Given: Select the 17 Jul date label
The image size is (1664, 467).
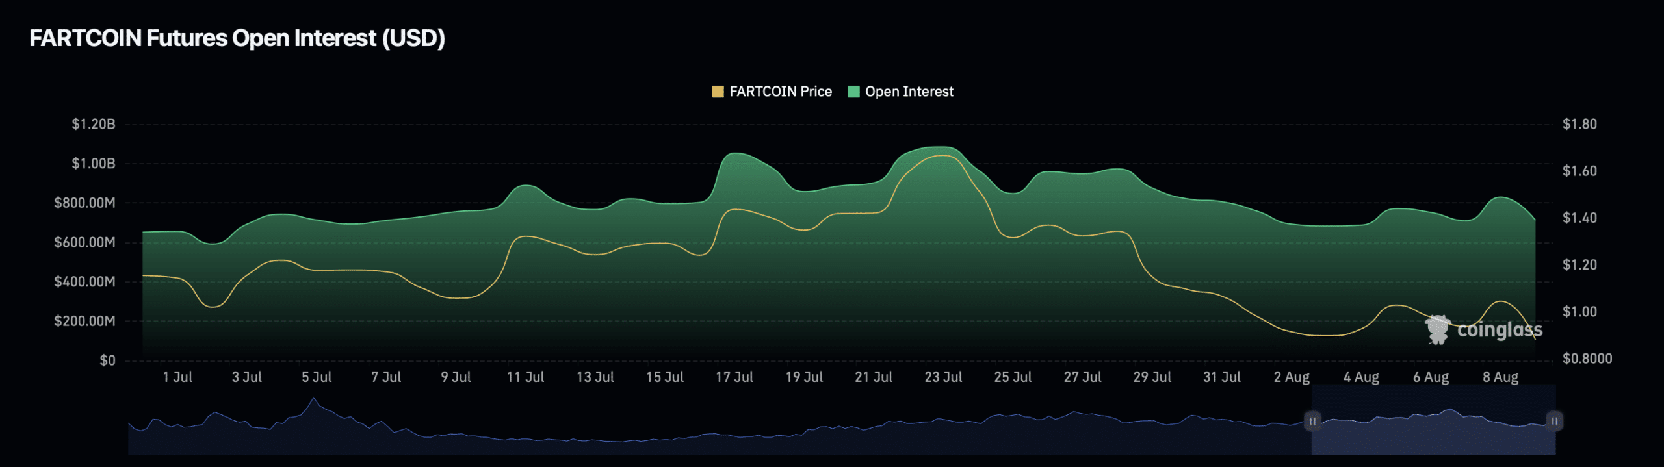Looking at the screenshot, I should pyautogui.click(x=734, y=377).
